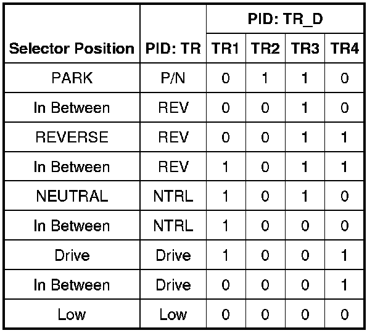The height and width of the screenshot is (333, 375).
Task: Click the PARK selector position cell
Action: click(72, 78)
